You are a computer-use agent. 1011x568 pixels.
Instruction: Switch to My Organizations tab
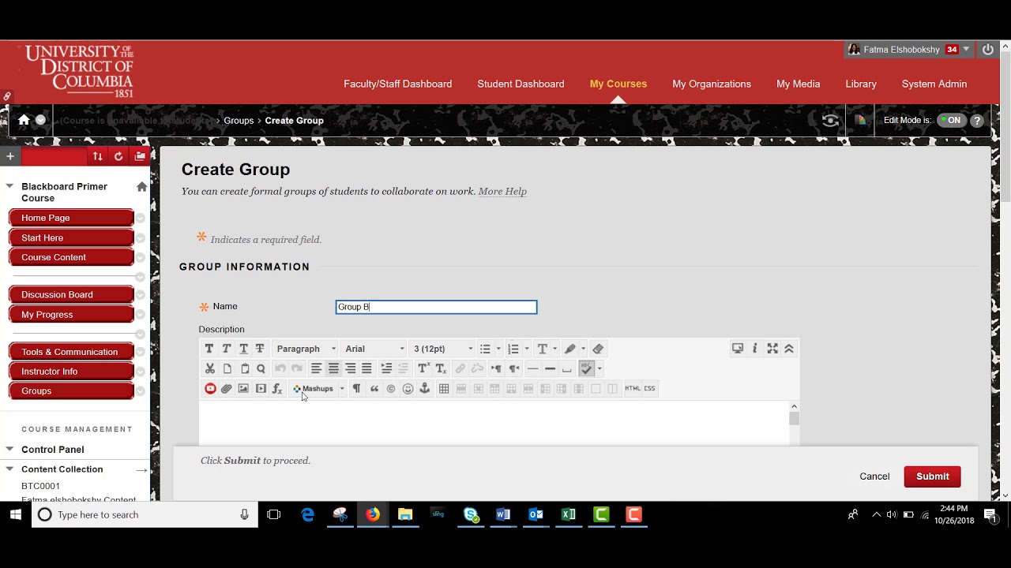tap(712, 84)
